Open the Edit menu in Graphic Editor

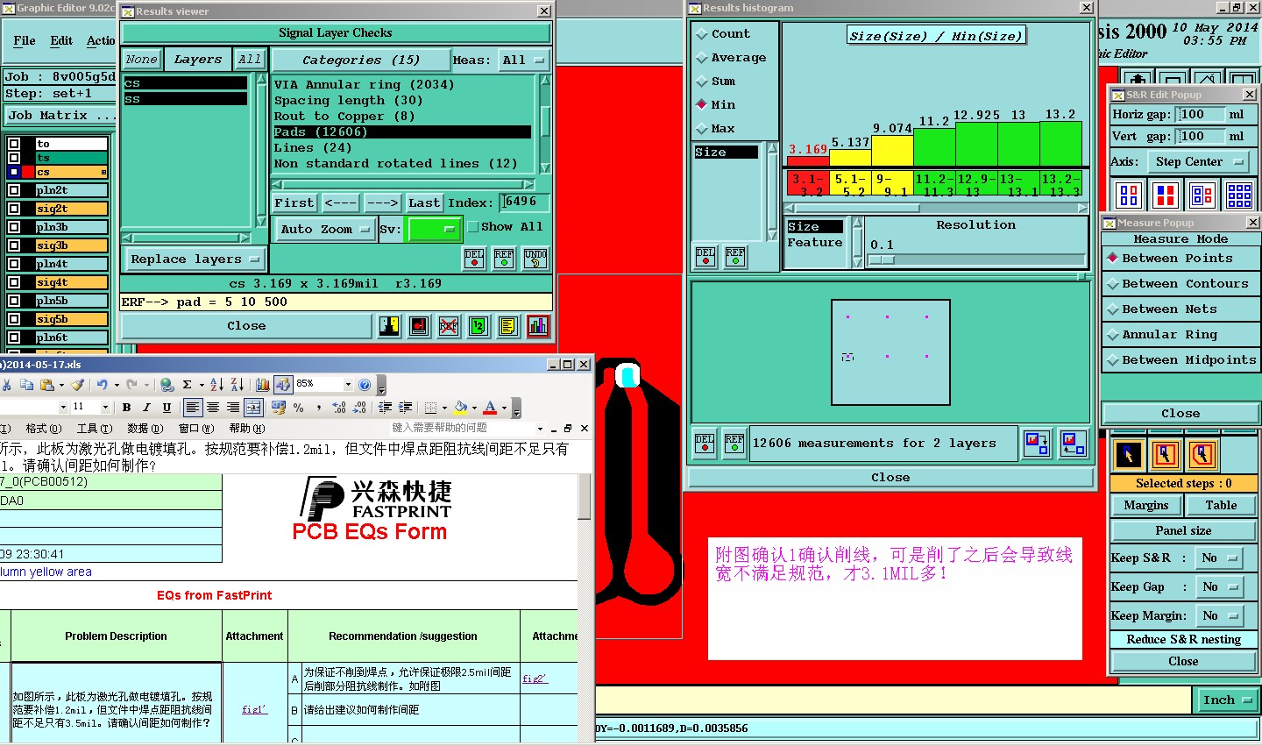(x=61, y=40)
